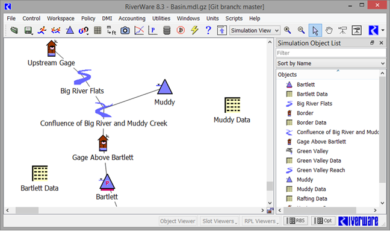The height and width of the screenshot is (231, 390).
Task: Select the Gage Above Bartlett workspace object
Action: [103, 143]
